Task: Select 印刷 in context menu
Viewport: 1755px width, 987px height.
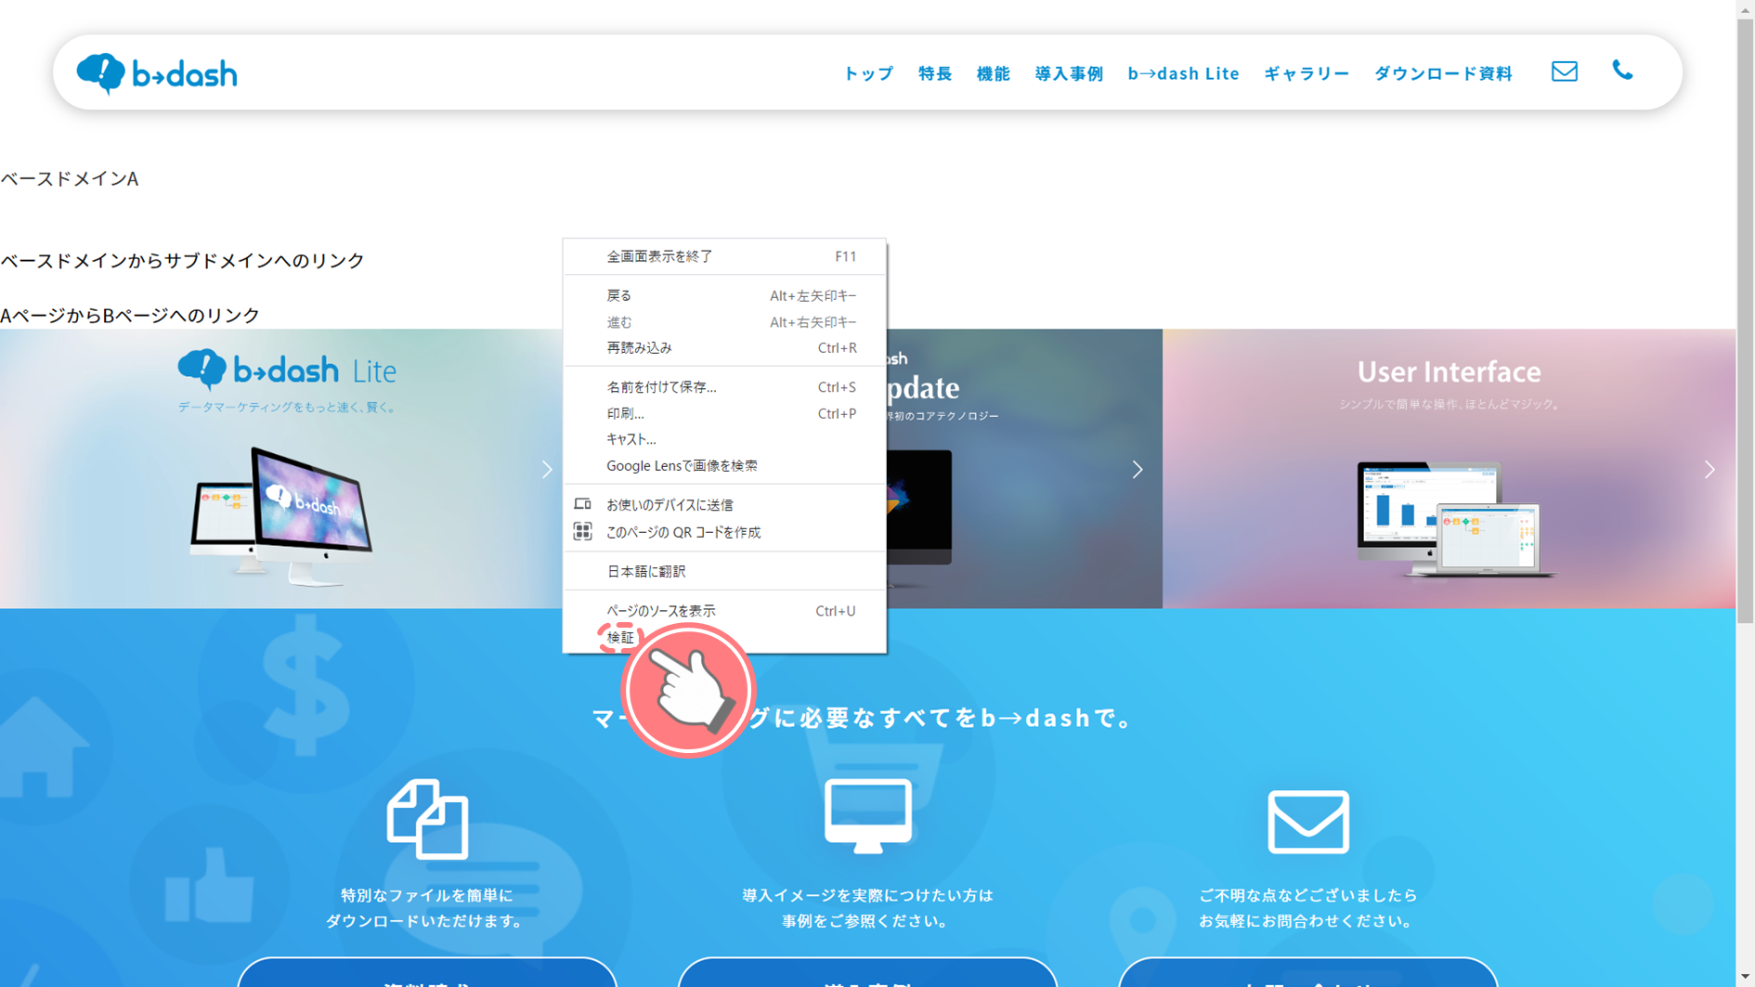Action: click(x=724, y=413)
